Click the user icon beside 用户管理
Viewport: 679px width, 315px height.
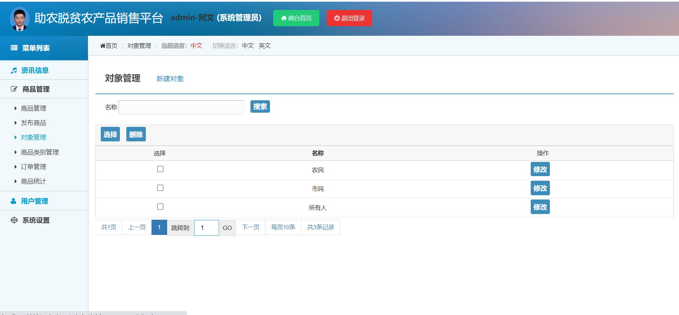[x=13, y=201]
